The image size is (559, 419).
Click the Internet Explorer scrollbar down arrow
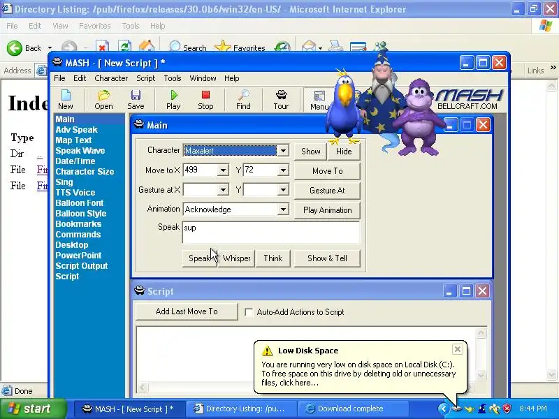click(x=551, y=375)
